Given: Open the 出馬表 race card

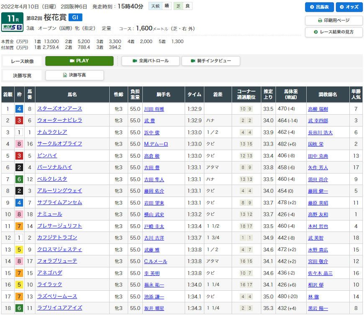Looking at the screenshot, I should (319, 7).
